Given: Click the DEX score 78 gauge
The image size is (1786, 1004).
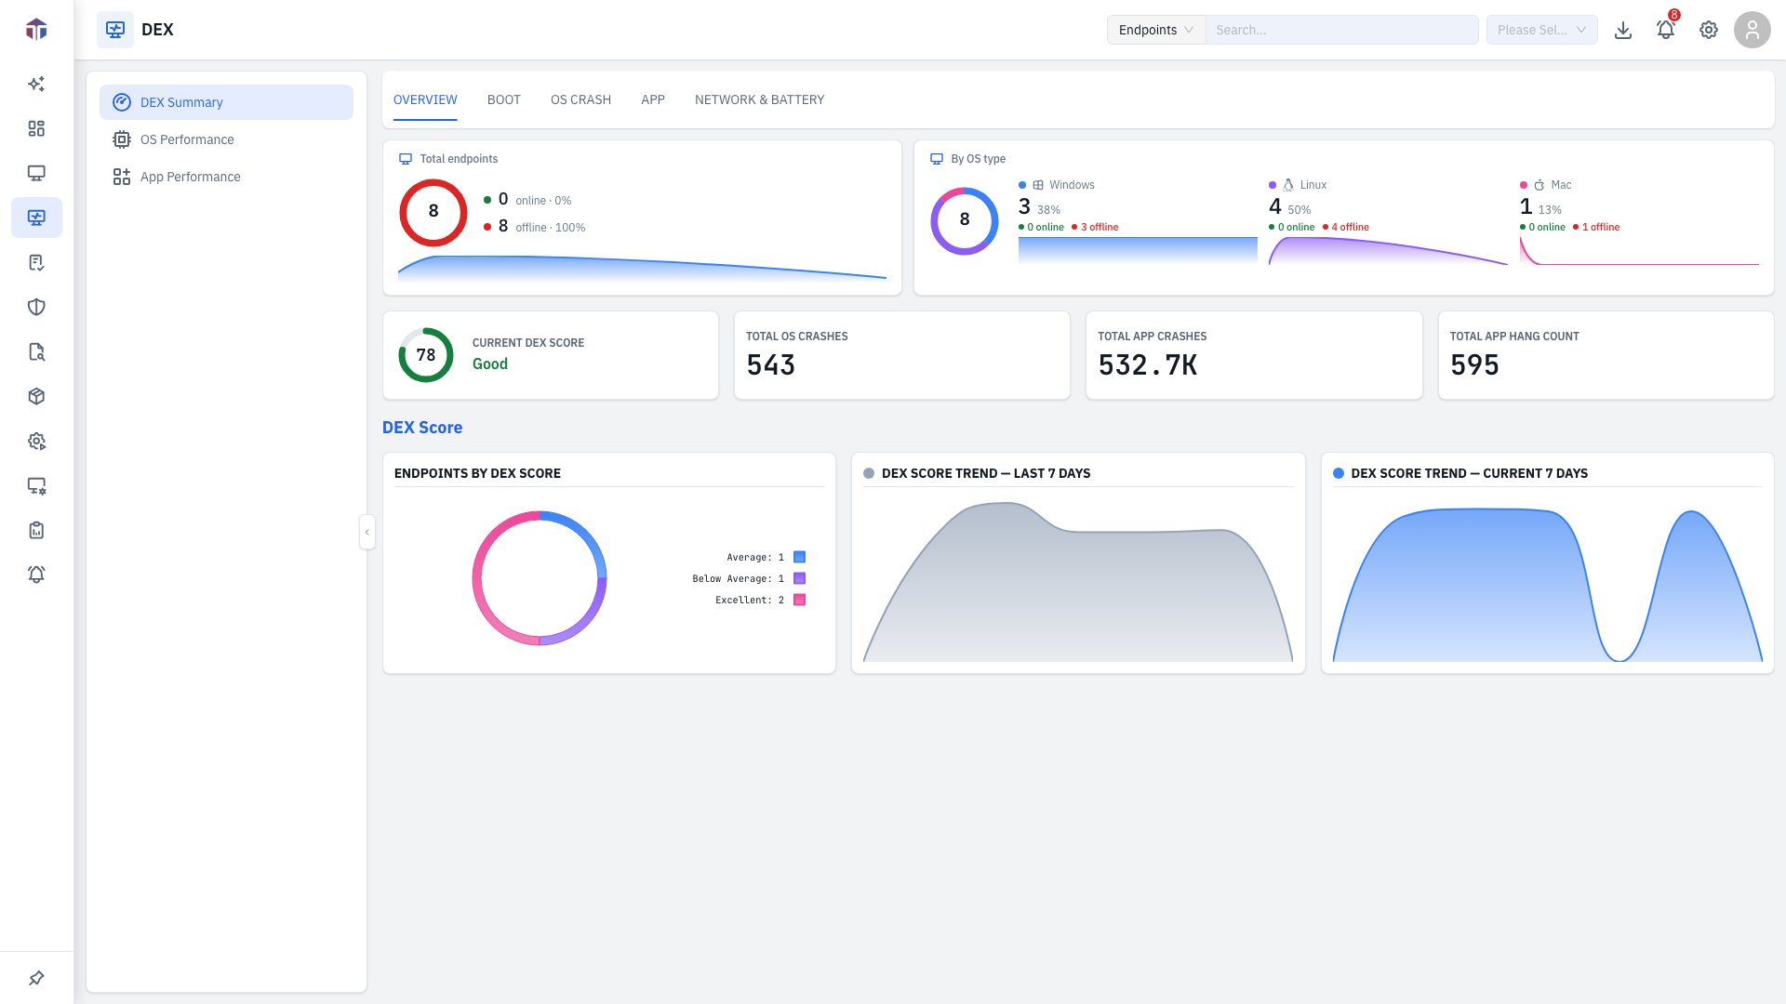Looking at the screenshot, I should pyautogui.click(x=426, y=355).
